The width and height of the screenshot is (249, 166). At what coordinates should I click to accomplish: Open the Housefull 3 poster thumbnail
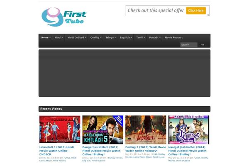coord(60,129)
